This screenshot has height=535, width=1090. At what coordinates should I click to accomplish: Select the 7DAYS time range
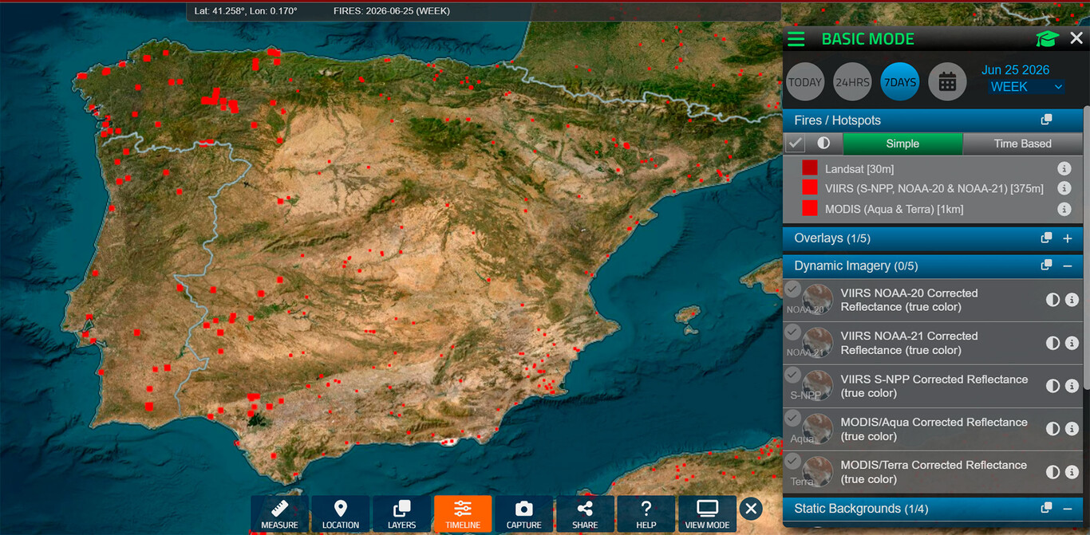click(x=900, y=82)
